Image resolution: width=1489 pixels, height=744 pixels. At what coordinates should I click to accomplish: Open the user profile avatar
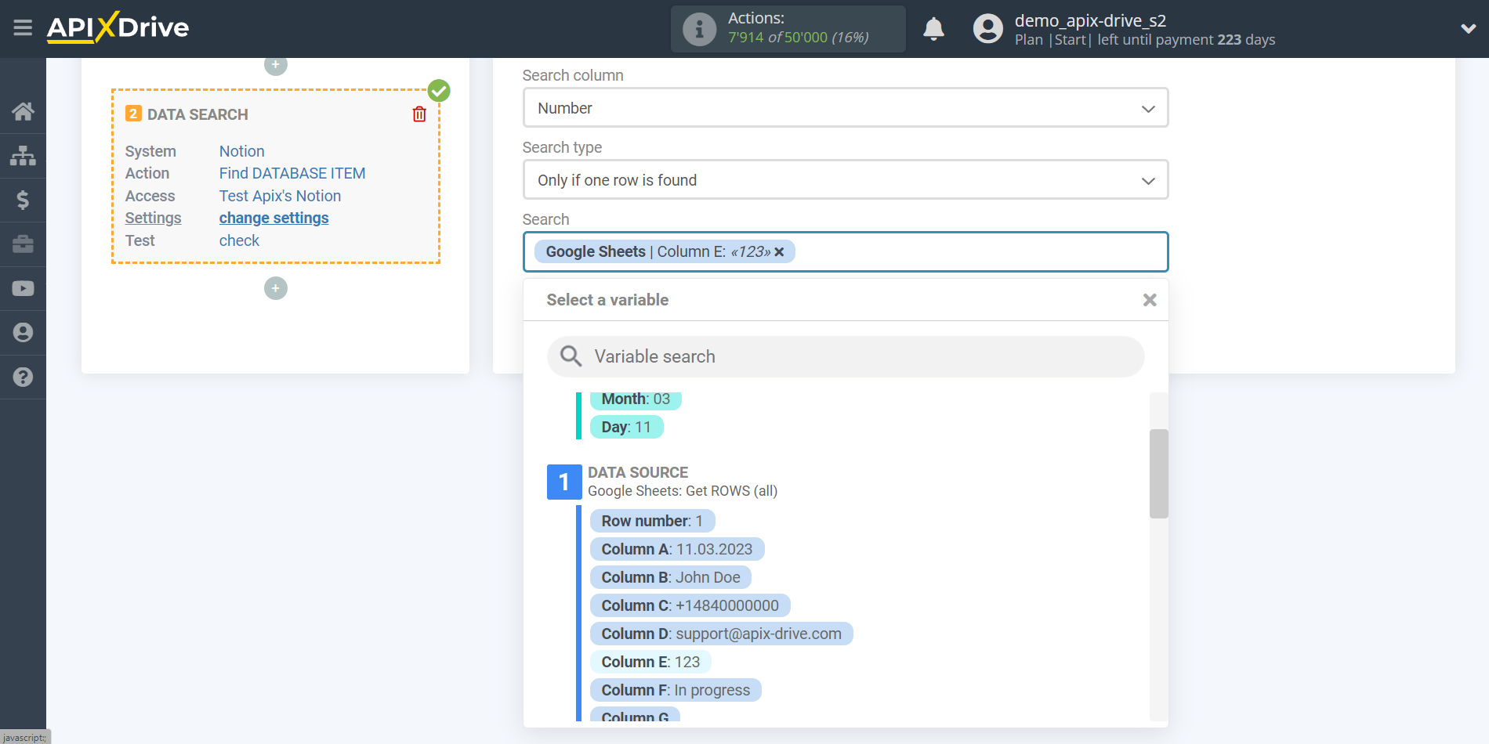(987, 29)
